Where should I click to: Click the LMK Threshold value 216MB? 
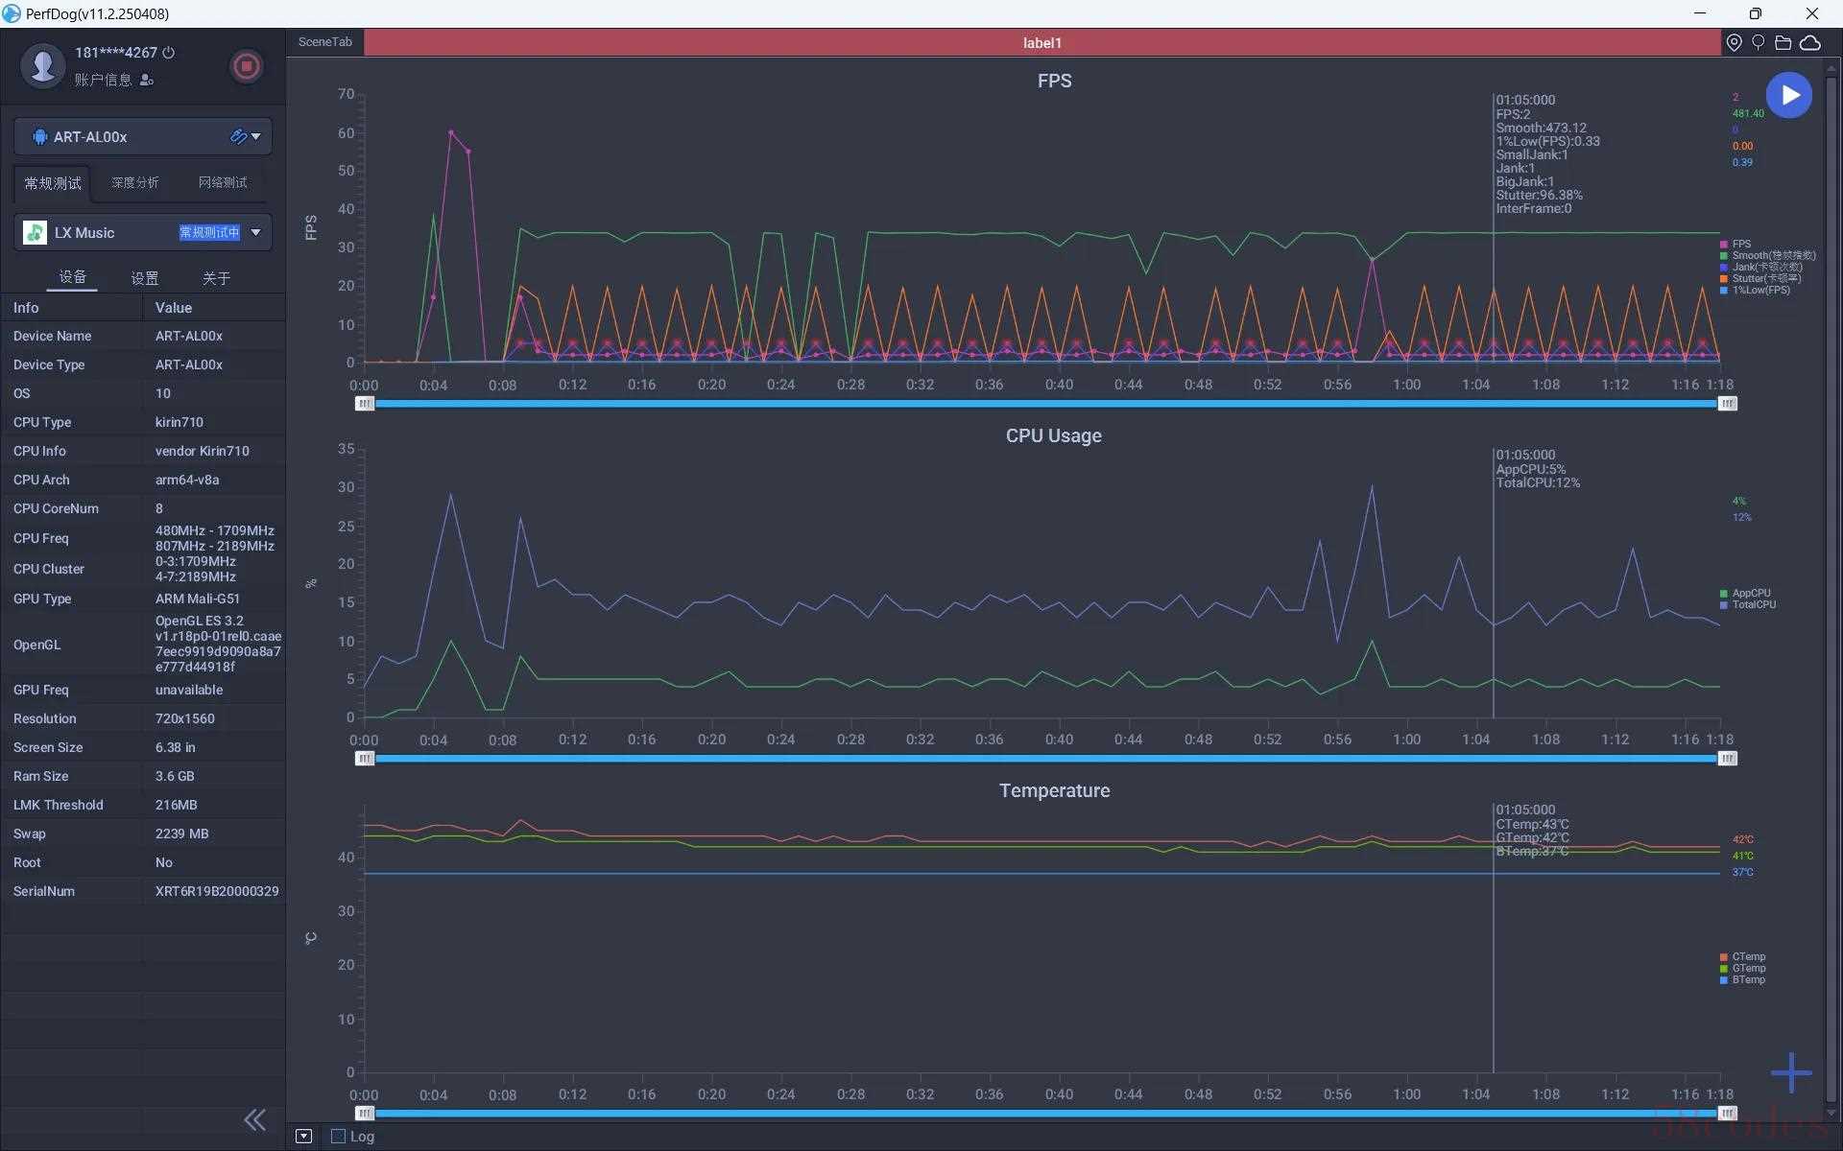[x=177, y=805]
